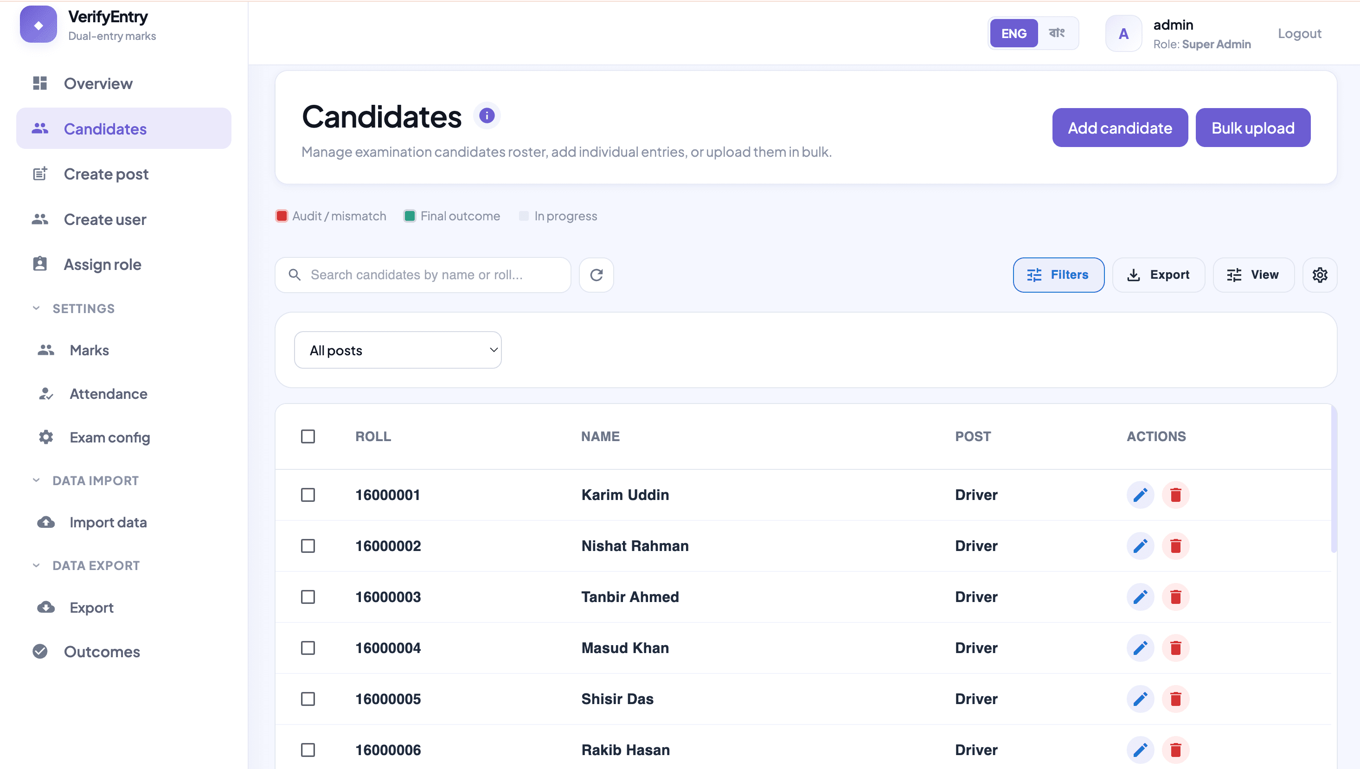Open the info icon beside Candidates heading
This screenshot has width=1360, height=769.
tap(487, 115)
